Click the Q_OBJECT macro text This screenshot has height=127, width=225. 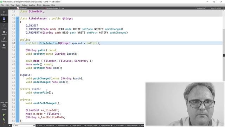tap(32, 25)
